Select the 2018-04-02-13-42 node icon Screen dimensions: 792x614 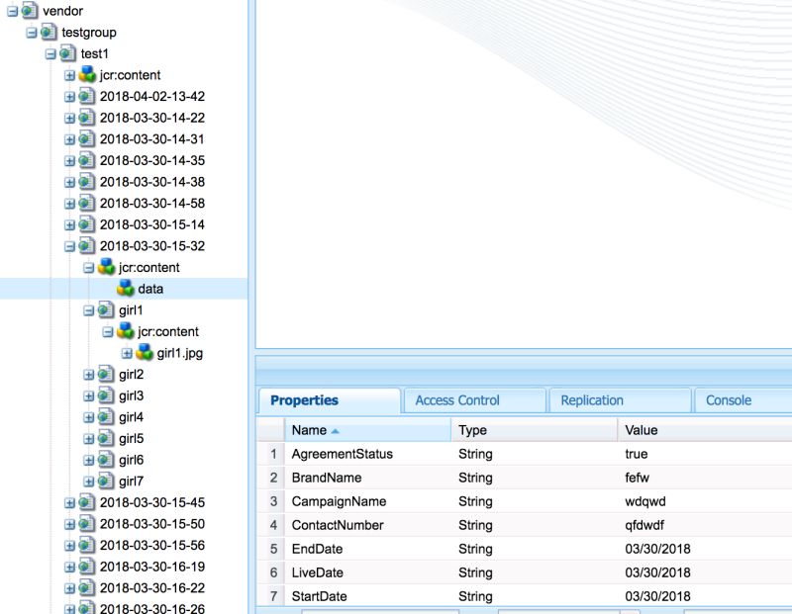pyautogui.click(x=87, y=96)
